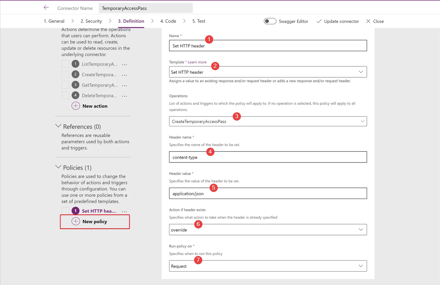Go to the 5. Test step
The width and height of the screenshot is (440, 285).
coord(199,21)
